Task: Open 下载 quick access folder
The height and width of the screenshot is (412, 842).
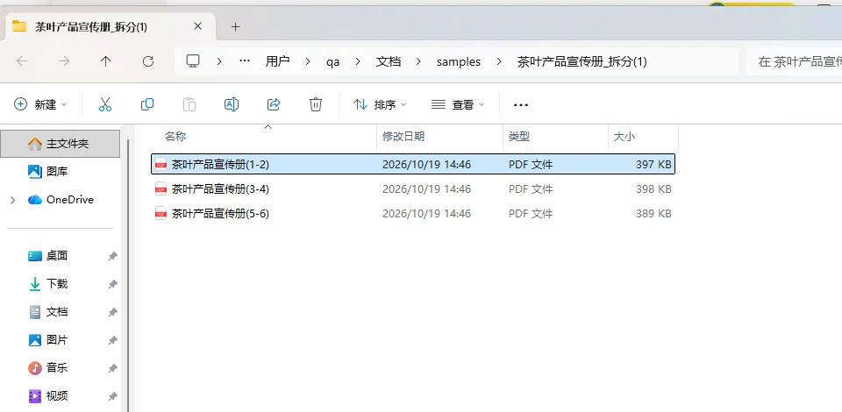Action: click(x=56, y=284)
